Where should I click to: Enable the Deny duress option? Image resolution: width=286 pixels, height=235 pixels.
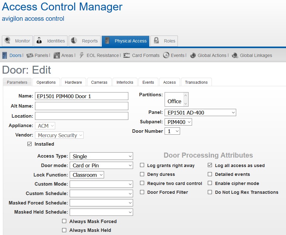pos(142,174)
